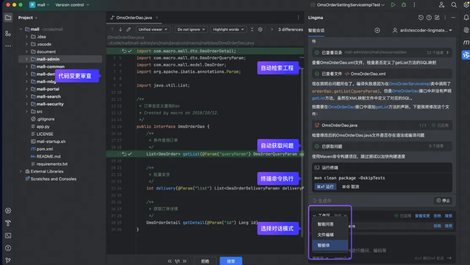Accept the getList line change checkmark
Viewport: 470px width, 265px height.
tap(130, 154)
